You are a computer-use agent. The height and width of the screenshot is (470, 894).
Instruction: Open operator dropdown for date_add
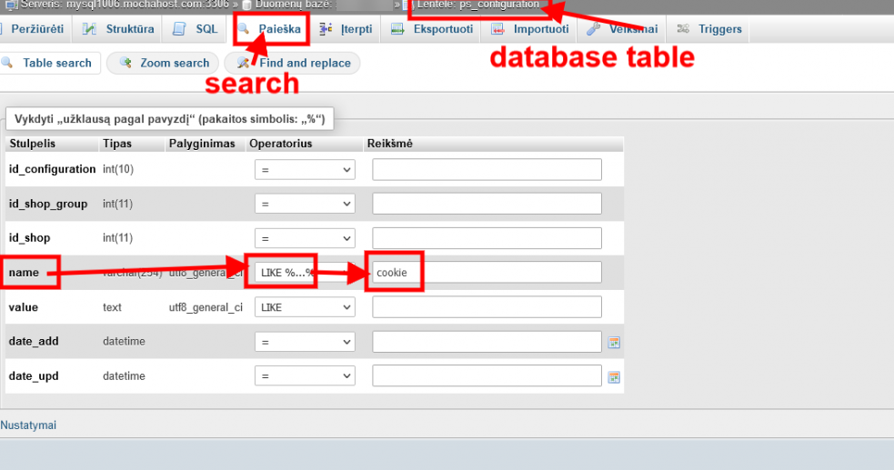305,342
